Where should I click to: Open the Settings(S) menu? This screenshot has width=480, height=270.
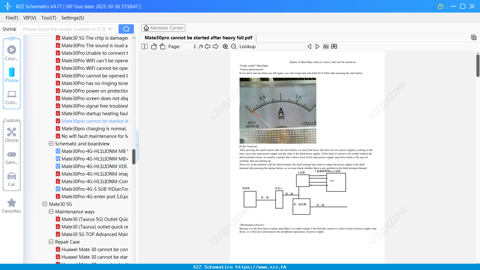73,18
